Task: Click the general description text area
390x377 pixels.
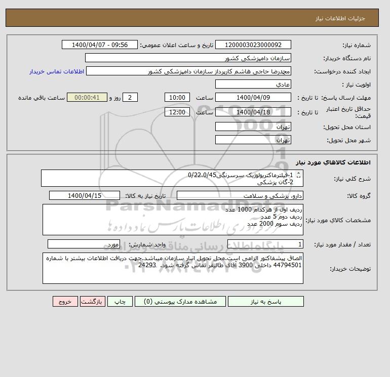Action: pyautogui.click(x=172, y=178)
